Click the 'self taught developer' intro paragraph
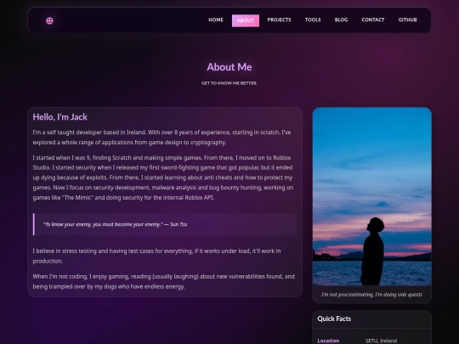 click(x=161, y=138)
